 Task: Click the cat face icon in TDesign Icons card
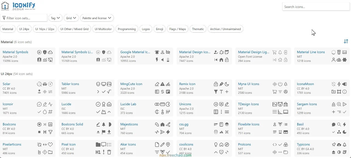point(280,104)
